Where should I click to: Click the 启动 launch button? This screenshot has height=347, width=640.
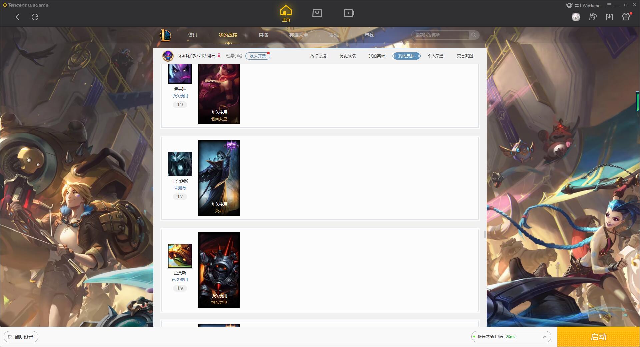coord(599,337)
